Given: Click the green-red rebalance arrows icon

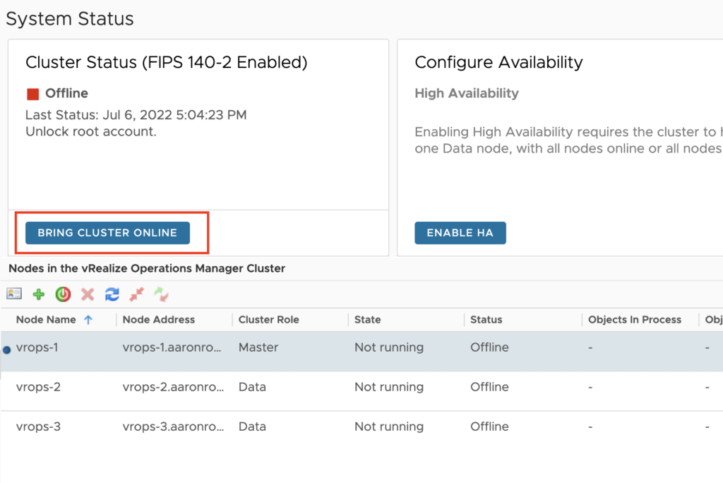Looking at the screenshot, I should click(161, 294).
